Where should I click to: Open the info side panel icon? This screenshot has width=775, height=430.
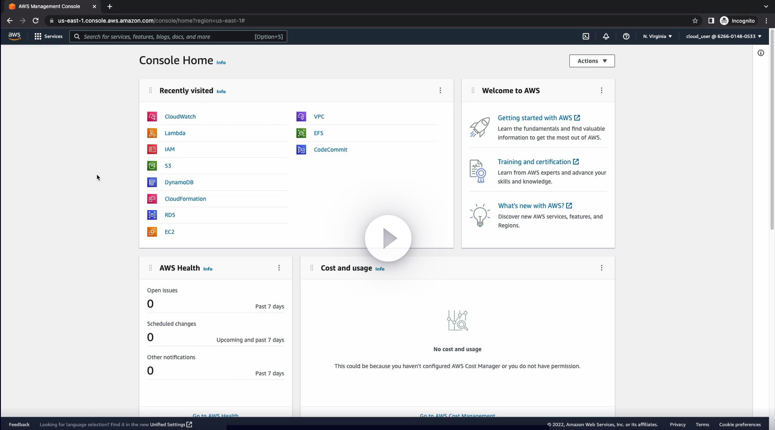[761, 53]
